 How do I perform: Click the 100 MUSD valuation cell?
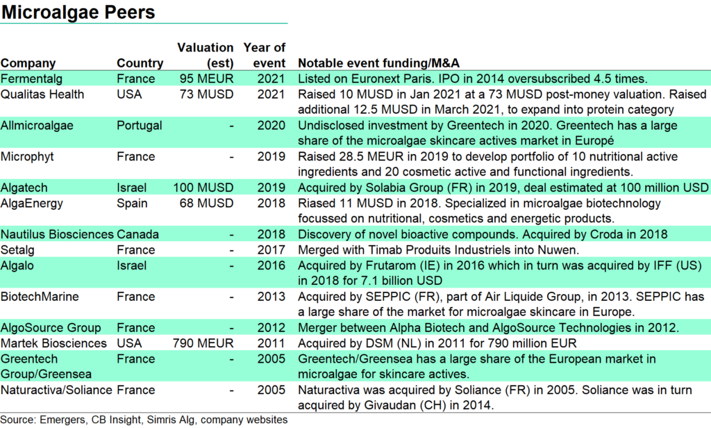point(203,188)
